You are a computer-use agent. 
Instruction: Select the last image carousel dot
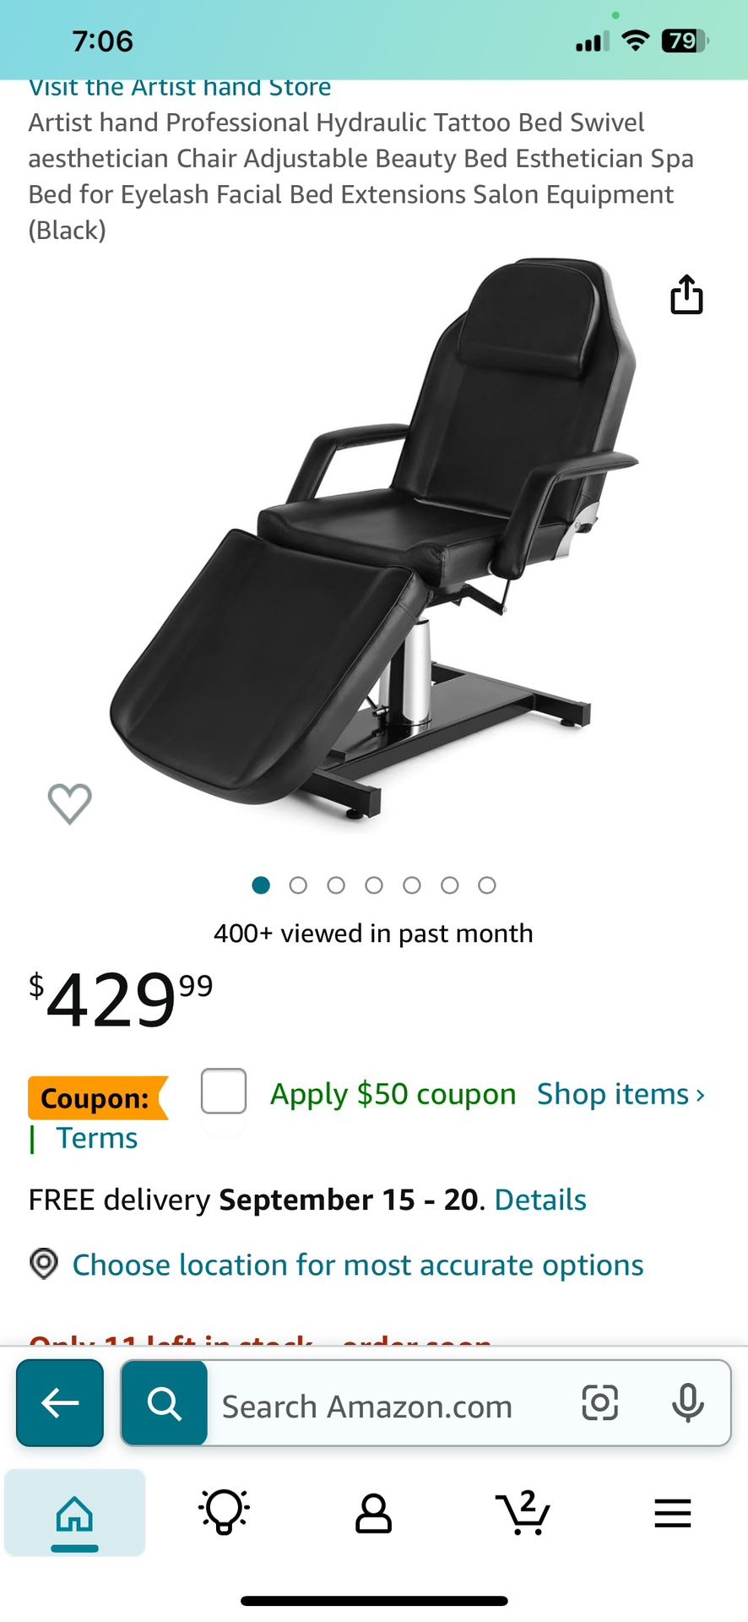tap(487, 885)
